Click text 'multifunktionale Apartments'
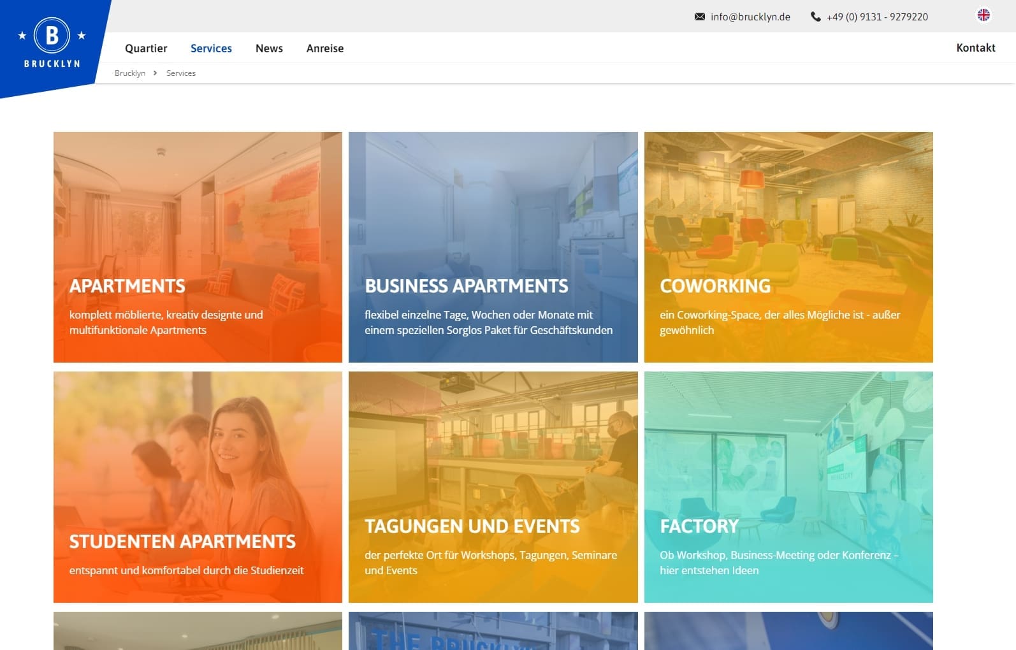The height and width of the screenshot is (650, 1016). click(x=138, y=330)
